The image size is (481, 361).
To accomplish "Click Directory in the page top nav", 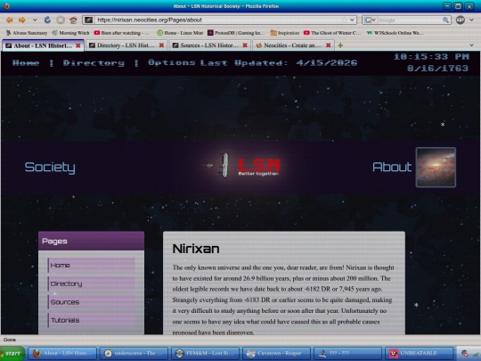I will 94,63.
